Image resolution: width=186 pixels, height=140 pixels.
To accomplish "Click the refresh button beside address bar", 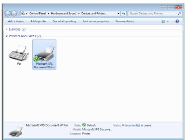I will point(123,14).
